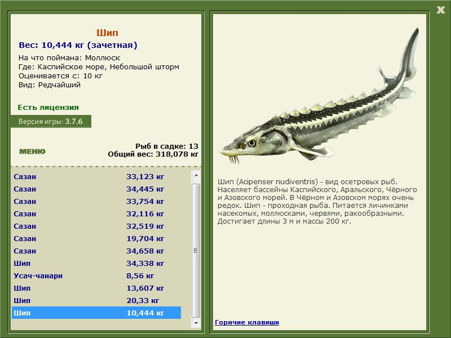Click the sturgeon fish image
Image resolution: width=451 pixels, height=338 pixels.
pos(319,96)
